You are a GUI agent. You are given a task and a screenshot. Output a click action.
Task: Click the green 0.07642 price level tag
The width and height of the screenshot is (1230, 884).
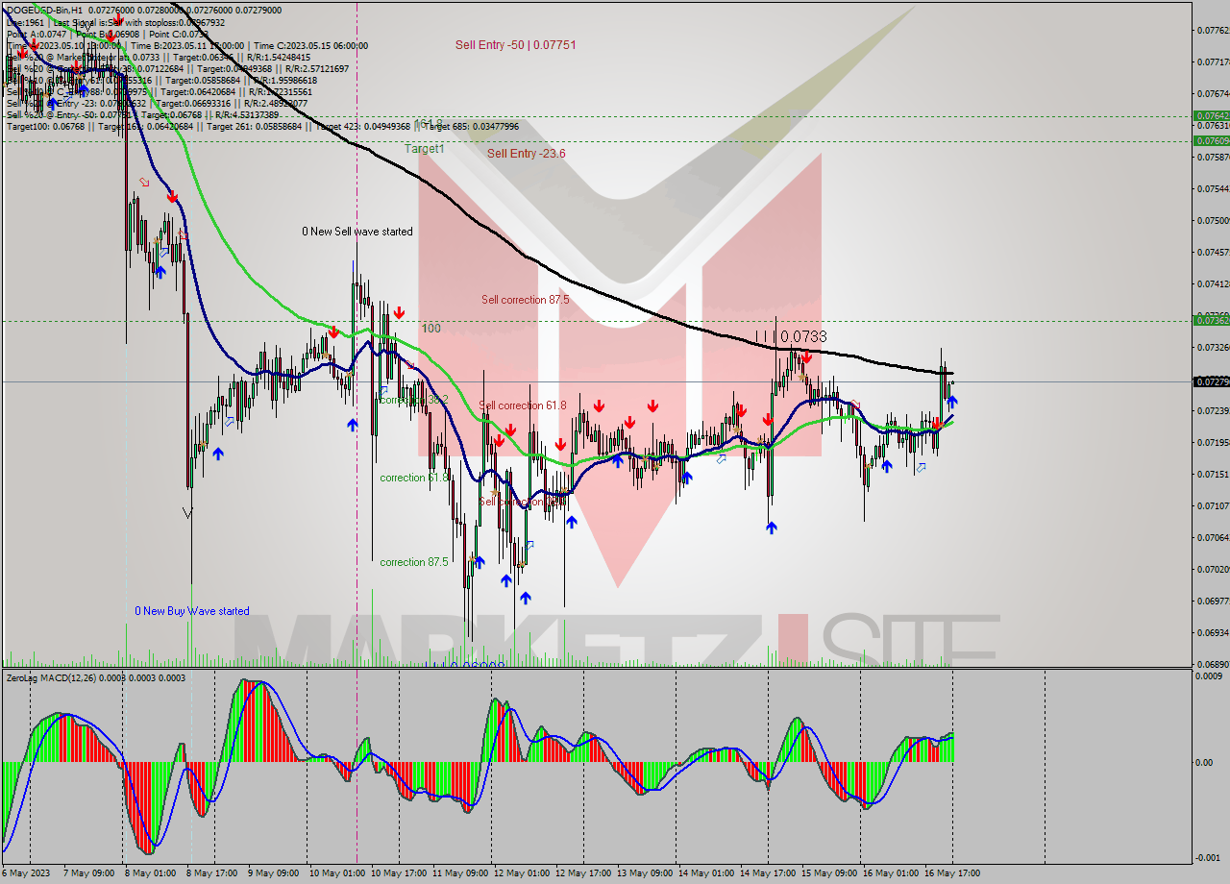click(1211, 116)
